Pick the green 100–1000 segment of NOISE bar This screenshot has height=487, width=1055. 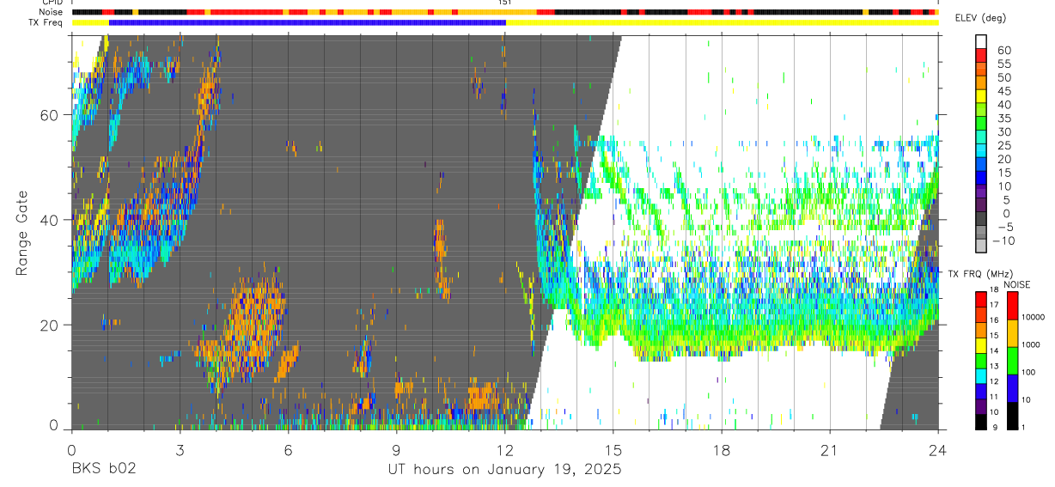pyautogui.click(x=1011, y=360)
